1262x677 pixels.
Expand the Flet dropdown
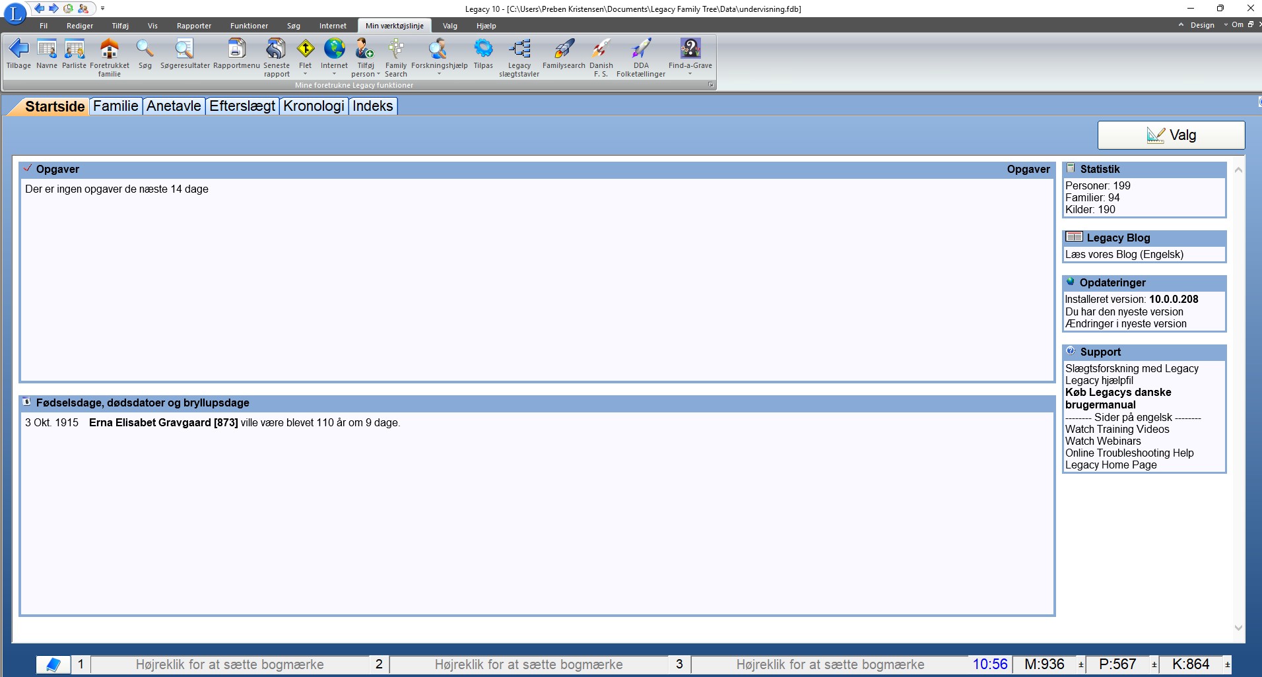point(305,74)
